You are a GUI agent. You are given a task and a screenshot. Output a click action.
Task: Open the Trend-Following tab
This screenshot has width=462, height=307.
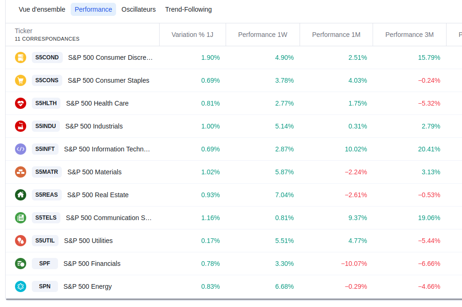(188, 9)
